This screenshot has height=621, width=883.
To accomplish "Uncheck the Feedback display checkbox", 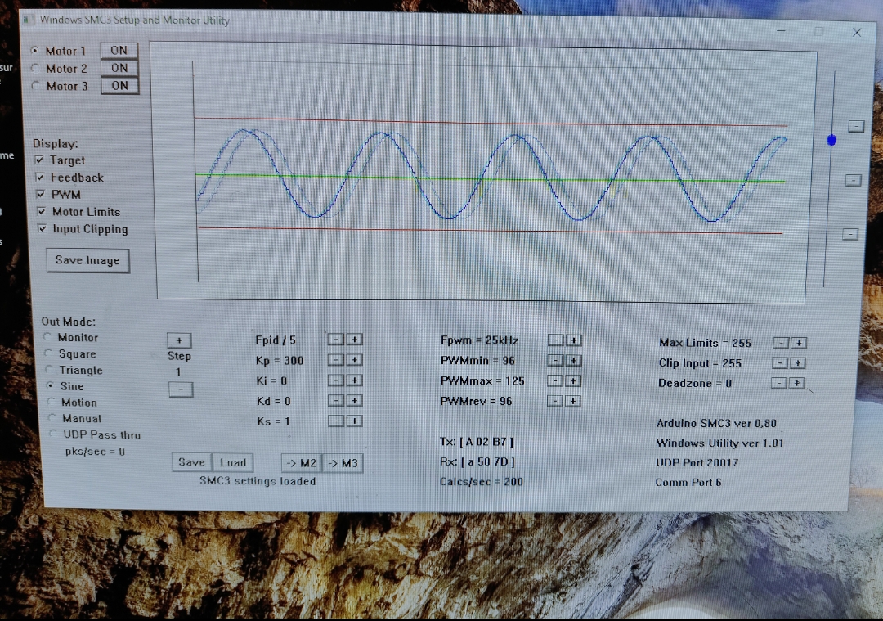I will 40,177.
